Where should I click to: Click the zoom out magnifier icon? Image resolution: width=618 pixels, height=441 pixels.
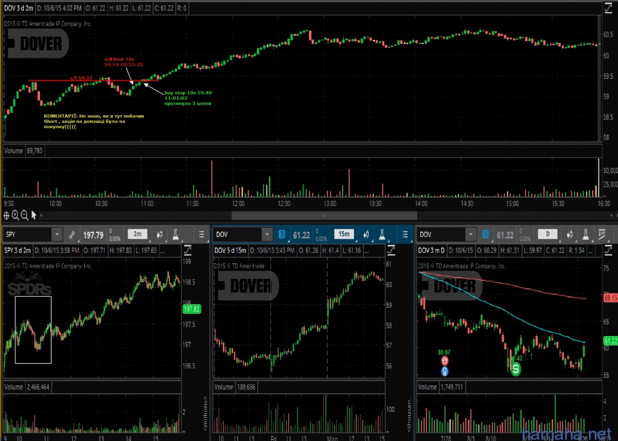(24, 215)
